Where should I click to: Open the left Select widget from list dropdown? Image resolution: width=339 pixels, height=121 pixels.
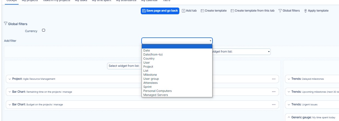[124, 66]
